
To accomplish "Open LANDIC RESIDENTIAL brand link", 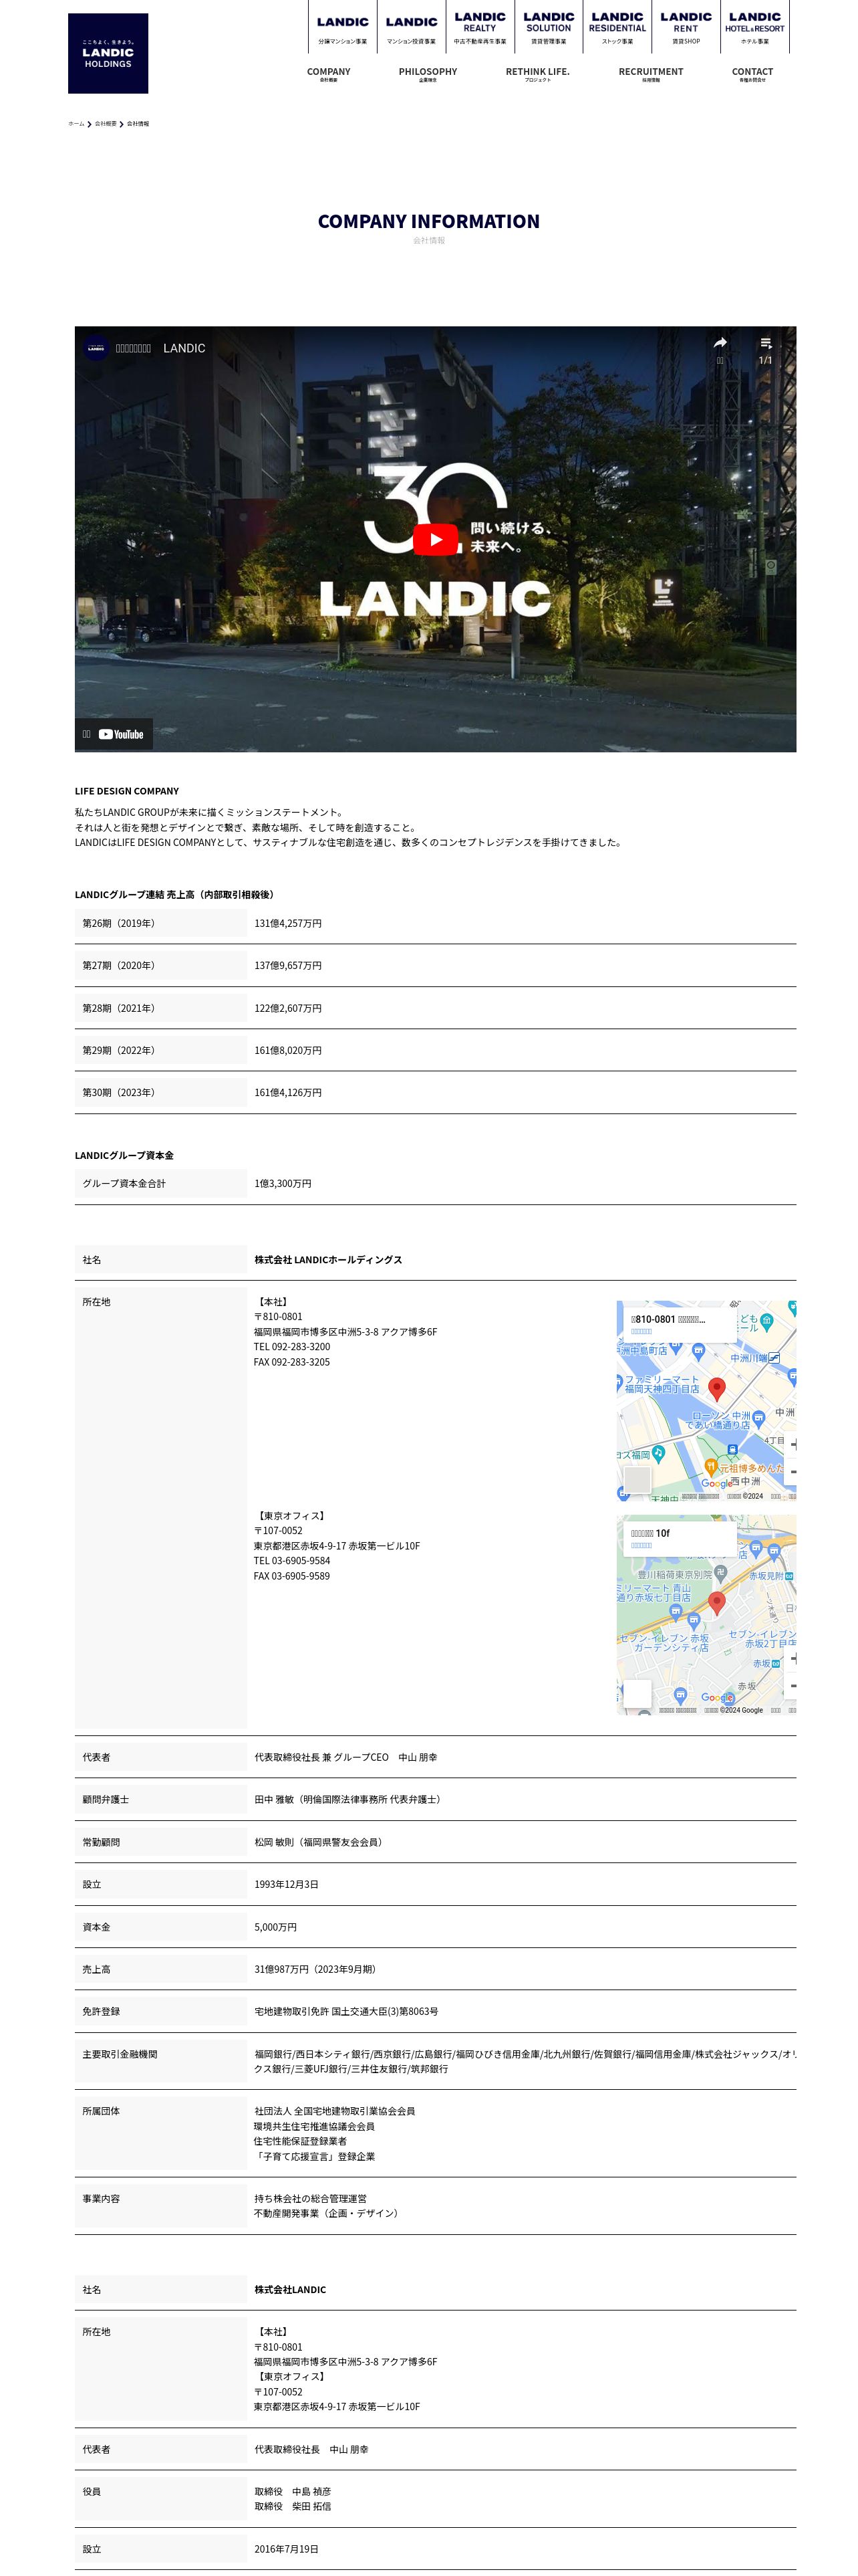I will [617, 28].
